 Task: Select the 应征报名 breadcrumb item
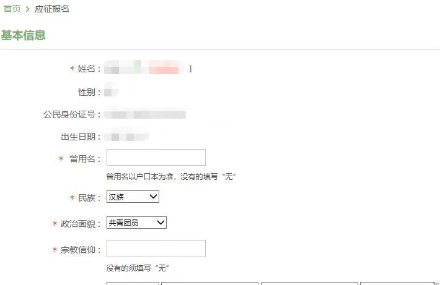click(52, 9)
